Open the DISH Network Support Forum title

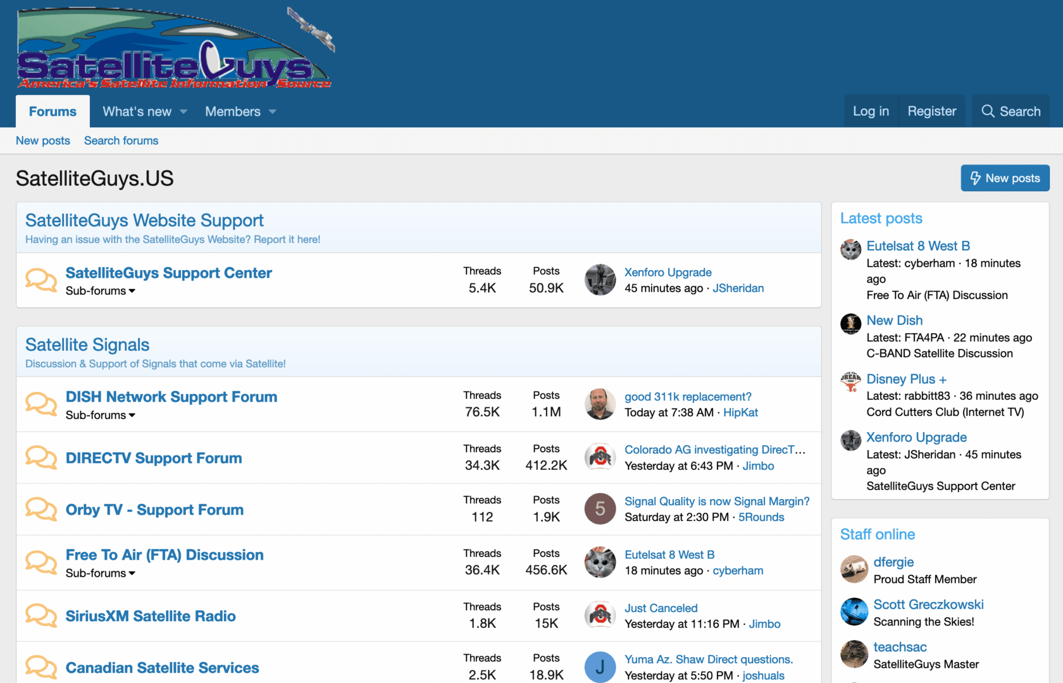[171, 397]
